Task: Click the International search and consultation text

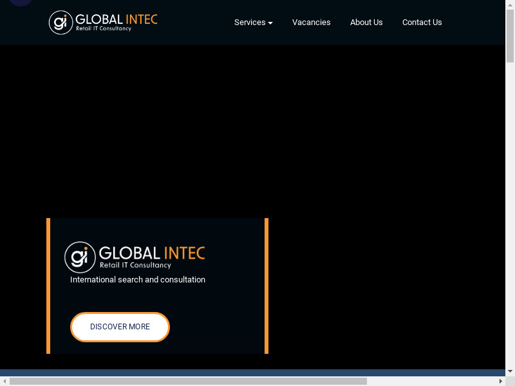Action: point(138,280)
